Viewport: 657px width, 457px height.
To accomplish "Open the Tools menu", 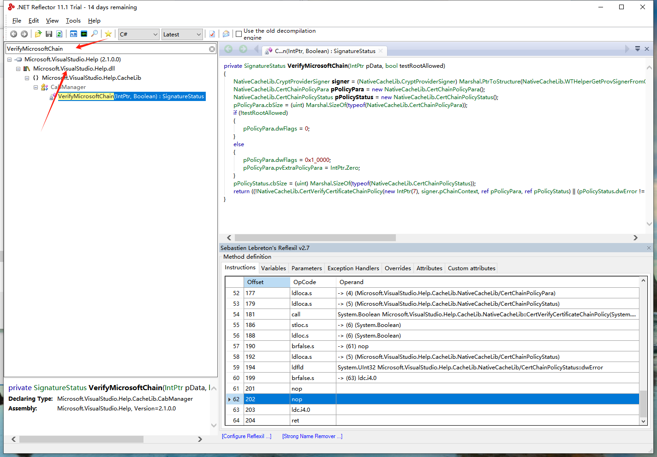I will 73,21.
